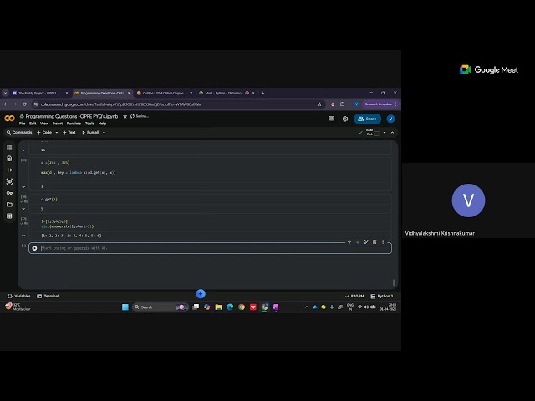
Task: Add a new code cell
Action: coord(44,132)
